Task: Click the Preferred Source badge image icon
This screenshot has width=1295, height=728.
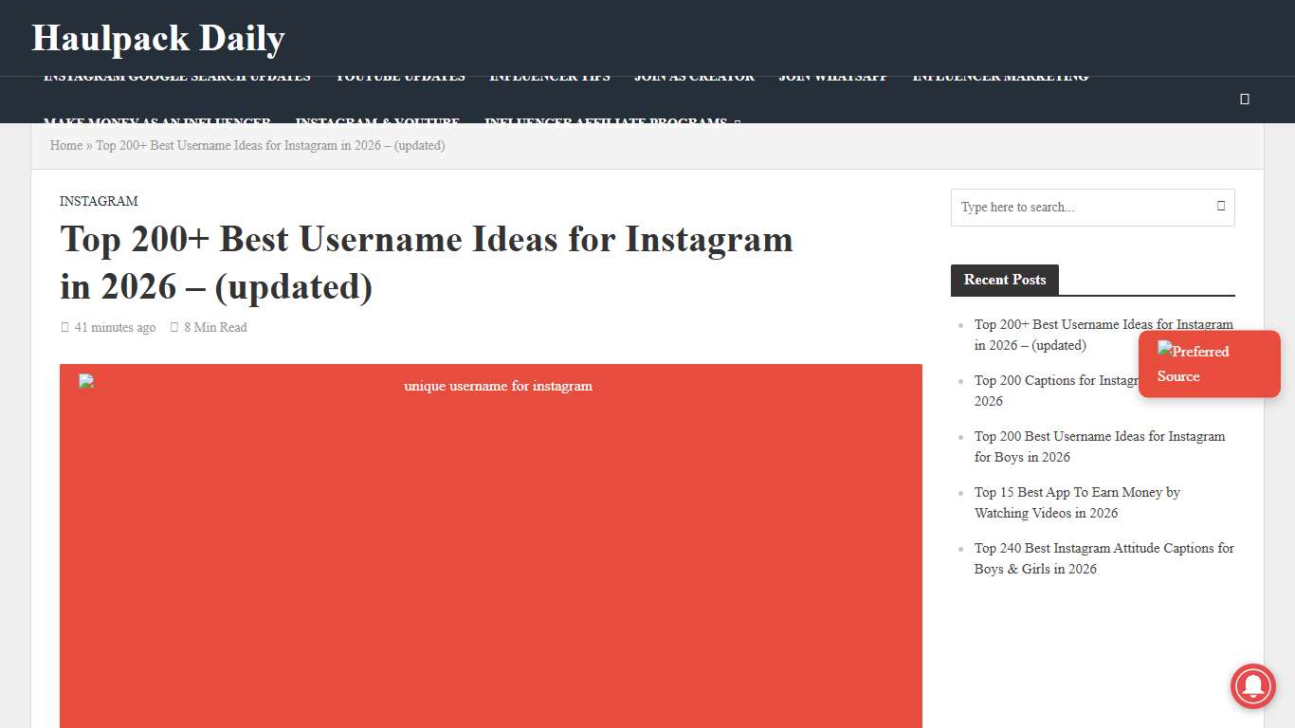Action: click(x=1163, y=351)
